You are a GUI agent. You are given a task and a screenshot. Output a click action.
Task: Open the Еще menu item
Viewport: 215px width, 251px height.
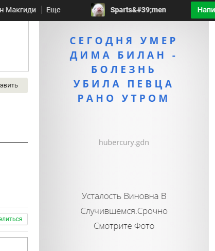(x=53, y=10)
